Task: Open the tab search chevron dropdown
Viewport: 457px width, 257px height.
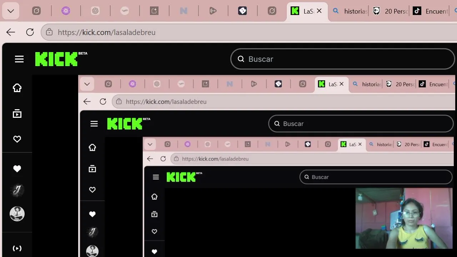Action: 11,11
